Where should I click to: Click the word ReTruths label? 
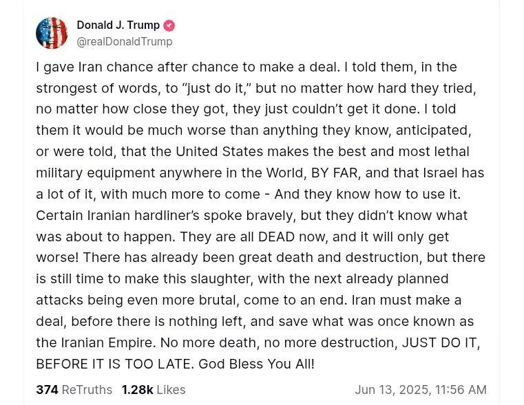(x=87, y=390)
